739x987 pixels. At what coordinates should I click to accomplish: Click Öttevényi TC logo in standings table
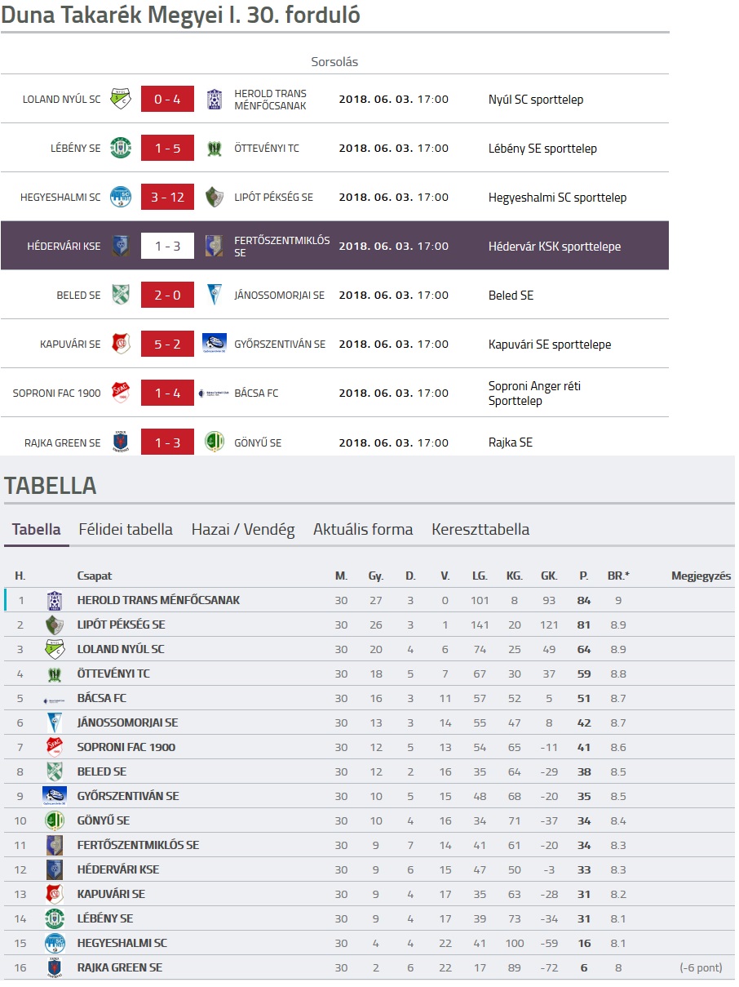tap(55, 674)
